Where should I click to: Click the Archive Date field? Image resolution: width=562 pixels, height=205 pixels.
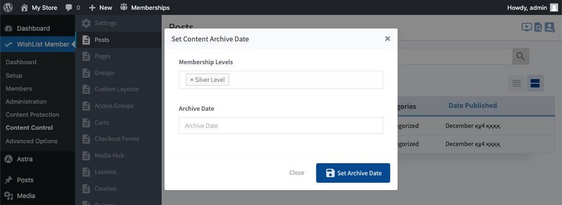click(280, 125)
